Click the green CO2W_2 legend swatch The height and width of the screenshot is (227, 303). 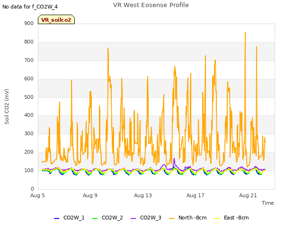(x=95, y=218)
